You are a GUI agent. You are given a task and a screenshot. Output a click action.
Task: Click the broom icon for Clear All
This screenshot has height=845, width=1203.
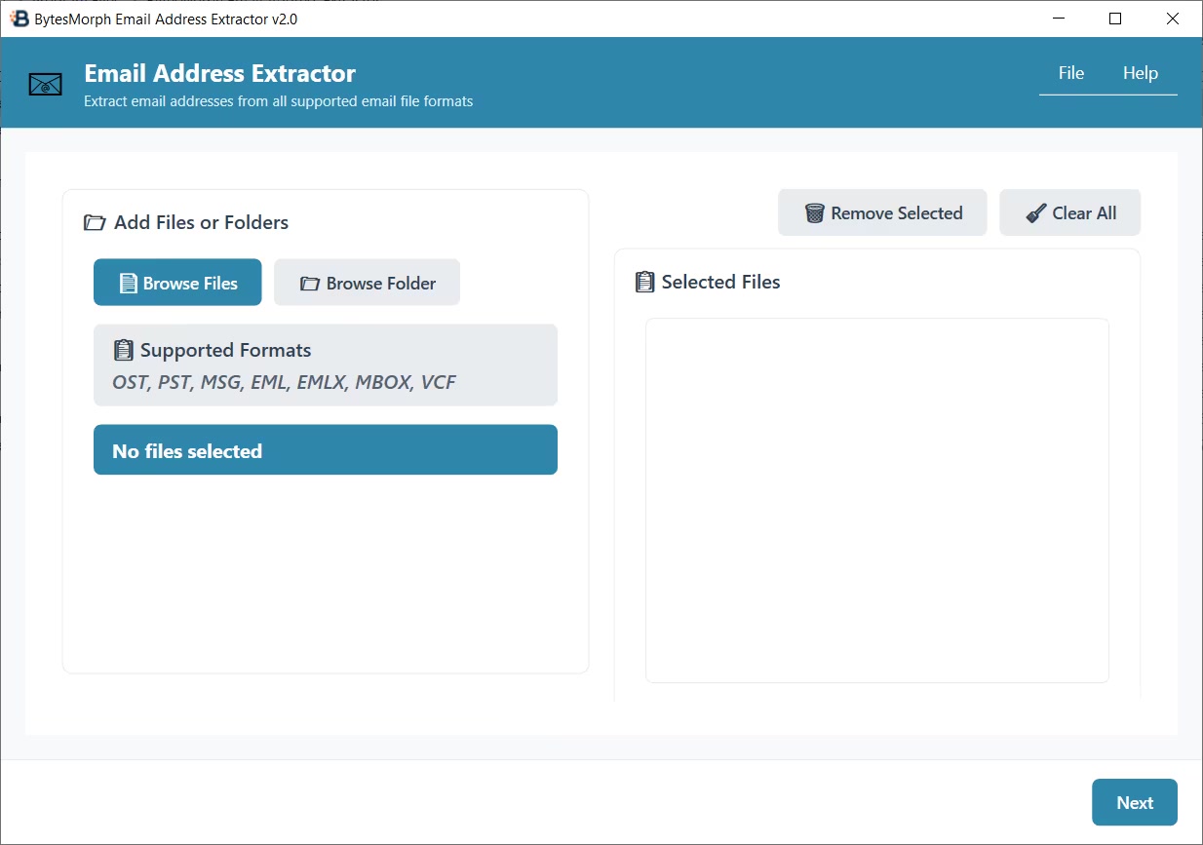(1036, 213)
